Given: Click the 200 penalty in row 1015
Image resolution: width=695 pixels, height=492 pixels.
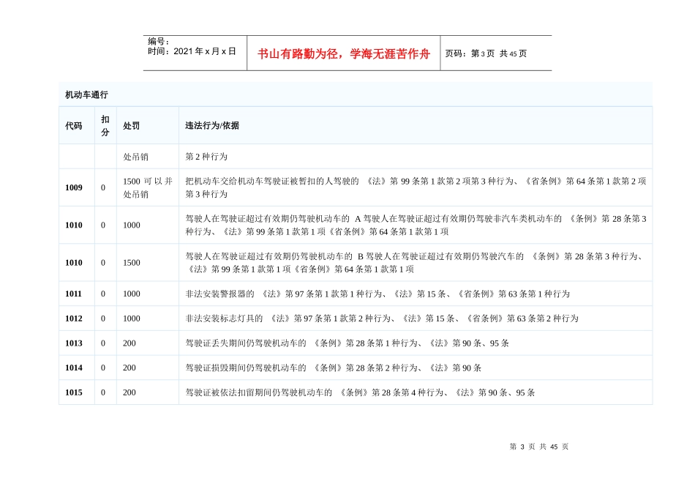Looking at the screenshot, I should point(129,392).
